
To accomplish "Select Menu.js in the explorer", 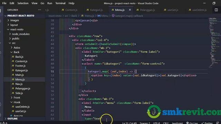I will pyautogui.click(x=20, y=80).
